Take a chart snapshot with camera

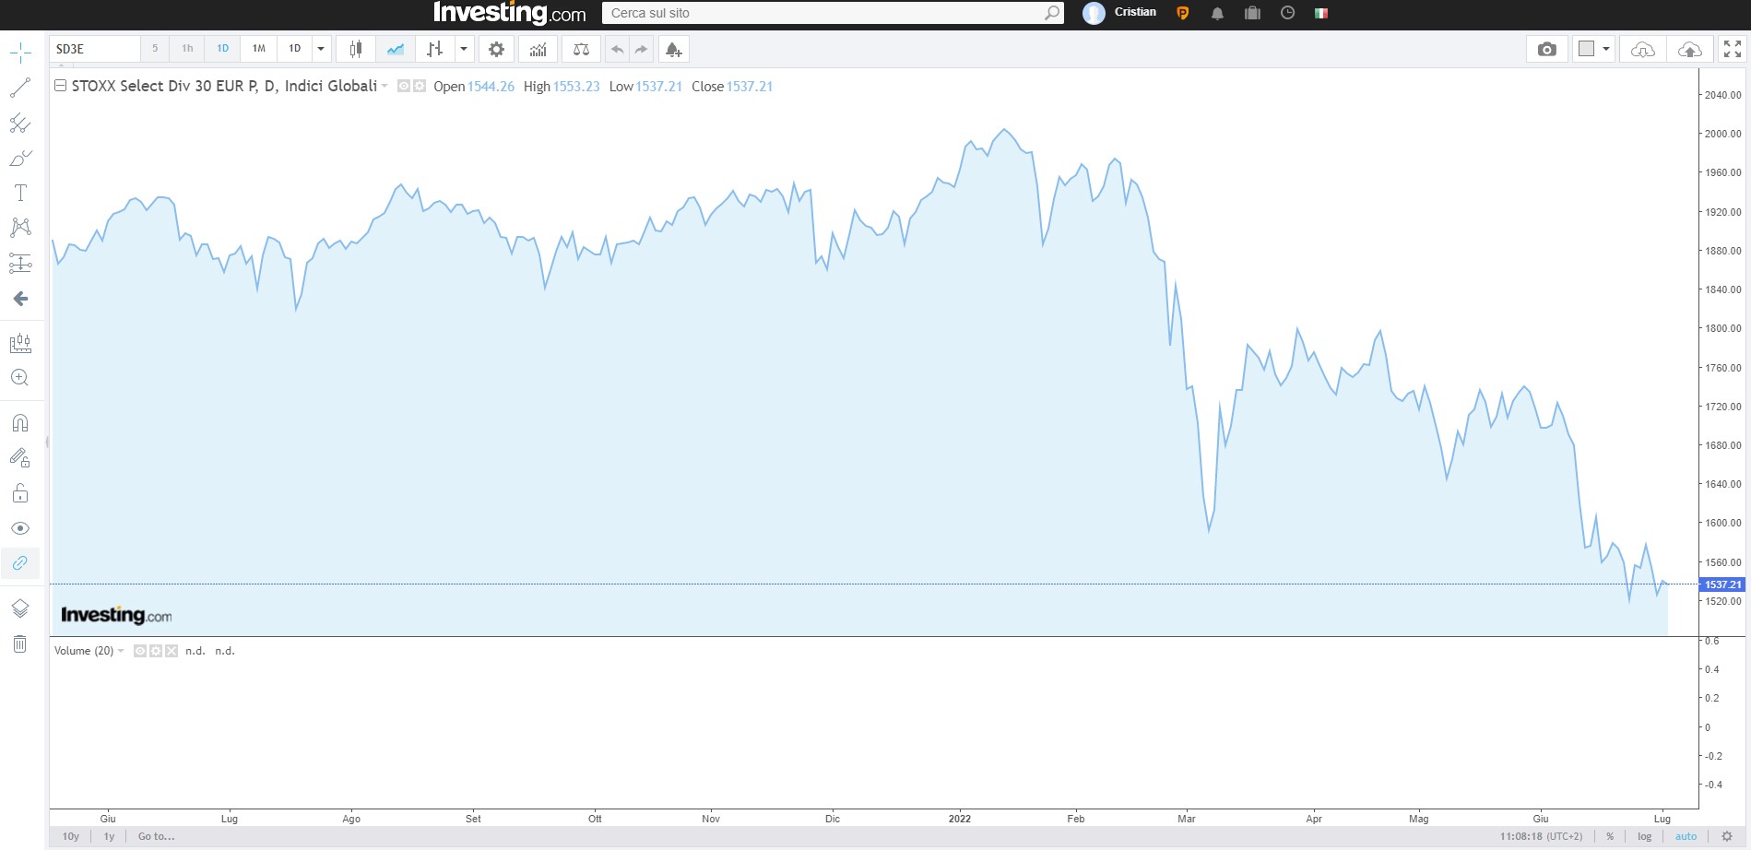(x=1547, y=49)
